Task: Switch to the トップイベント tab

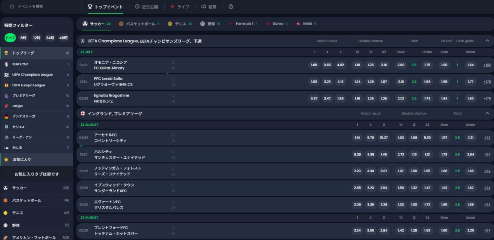Action: (105, 7)
